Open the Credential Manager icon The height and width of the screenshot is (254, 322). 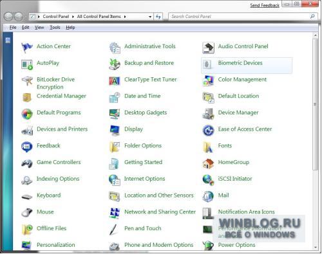coord(27,97)
